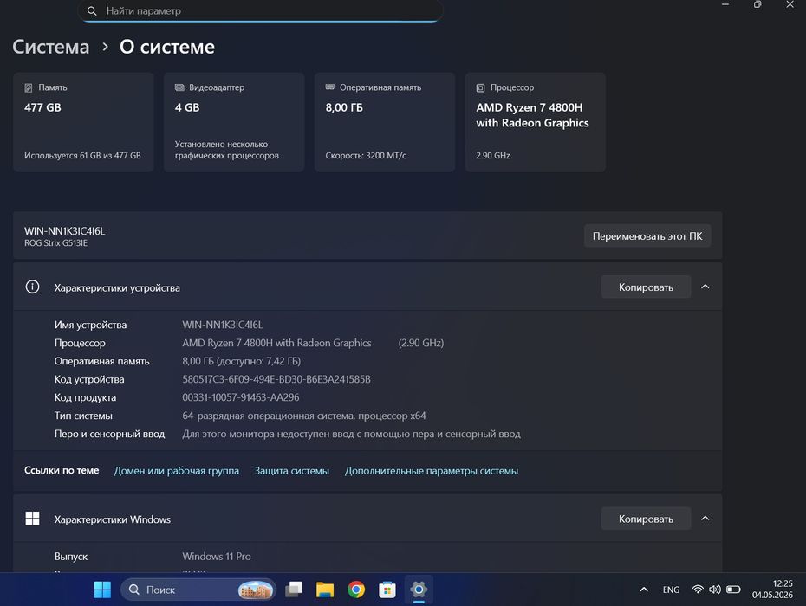Click the video adapter icon on the card
Screen dimensions: 806x606
pyautogui.click(x=179, y=87)
